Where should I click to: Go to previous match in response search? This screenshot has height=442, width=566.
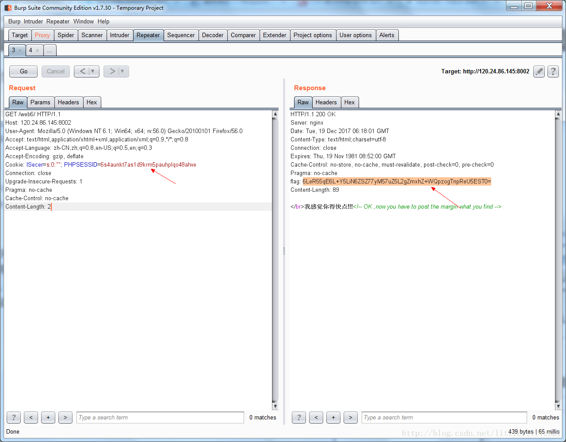(316, 417)
